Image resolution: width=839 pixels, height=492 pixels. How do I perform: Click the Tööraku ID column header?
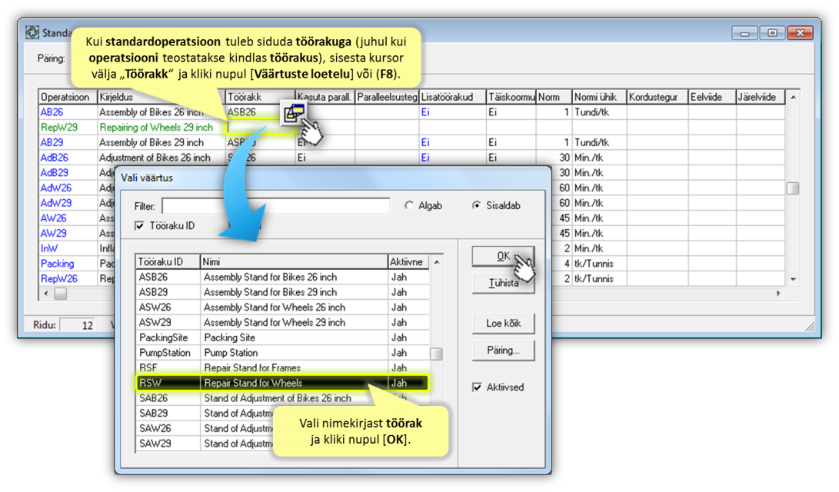tap(168, 261)
